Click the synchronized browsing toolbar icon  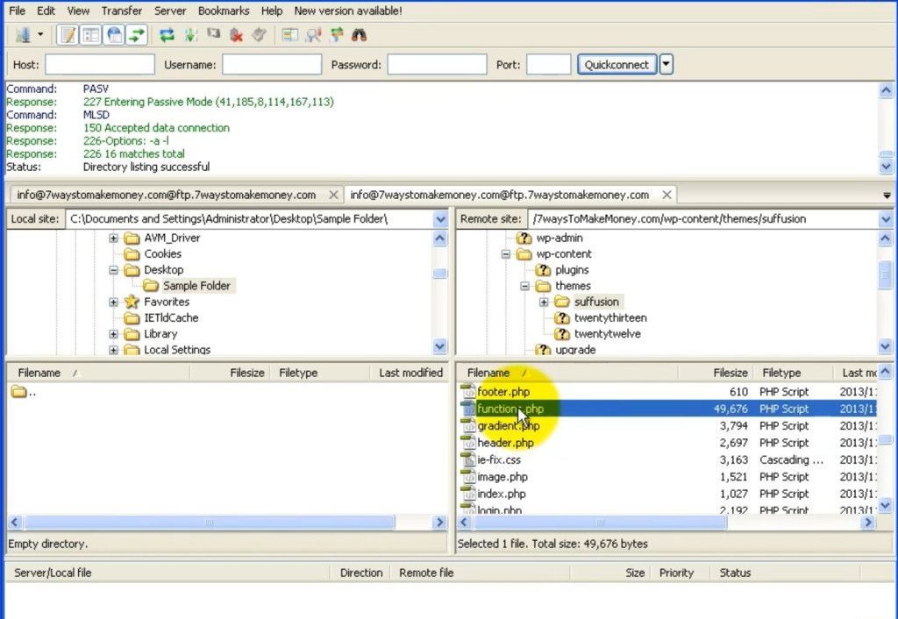pos(337,35)
